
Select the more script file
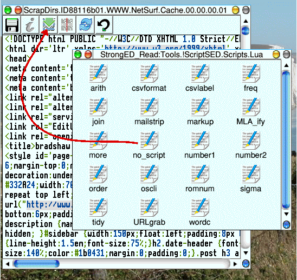(98, 145)
